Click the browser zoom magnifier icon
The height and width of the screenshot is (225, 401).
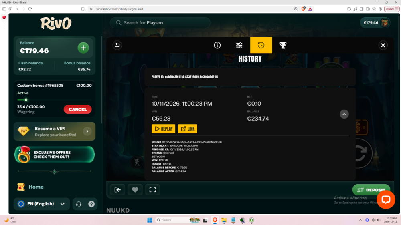tap(296, 9)
